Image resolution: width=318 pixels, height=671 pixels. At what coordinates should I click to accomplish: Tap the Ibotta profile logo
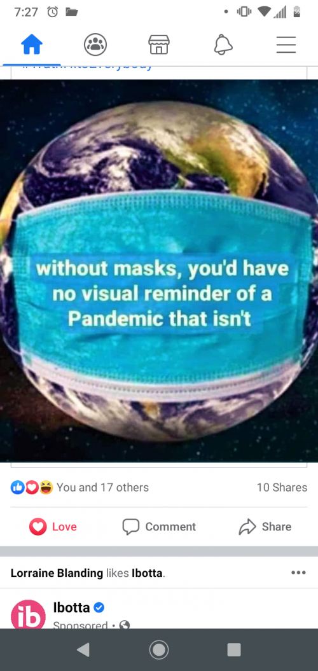click(28, 614)
